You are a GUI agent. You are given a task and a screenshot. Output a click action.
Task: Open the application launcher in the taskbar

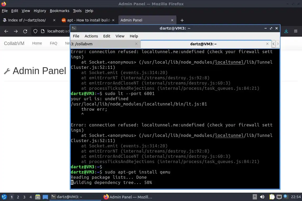(4, 197)
